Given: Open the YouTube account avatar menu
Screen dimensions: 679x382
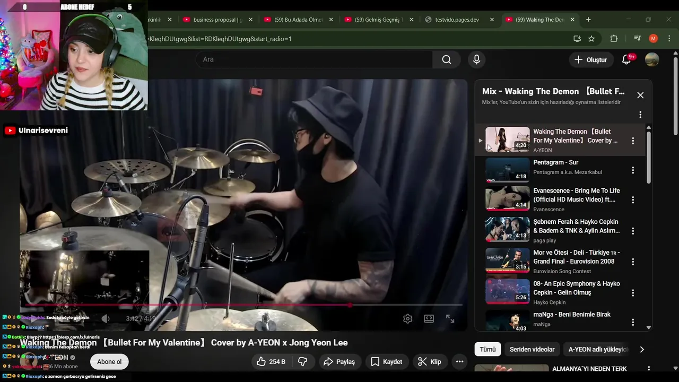Looking at the screenshot, I should coord(652,59).
